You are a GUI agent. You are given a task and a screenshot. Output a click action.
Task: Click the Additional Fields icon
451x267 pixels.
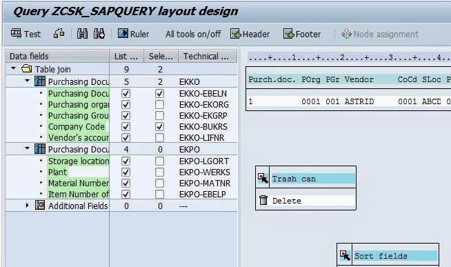click(40, 205)
